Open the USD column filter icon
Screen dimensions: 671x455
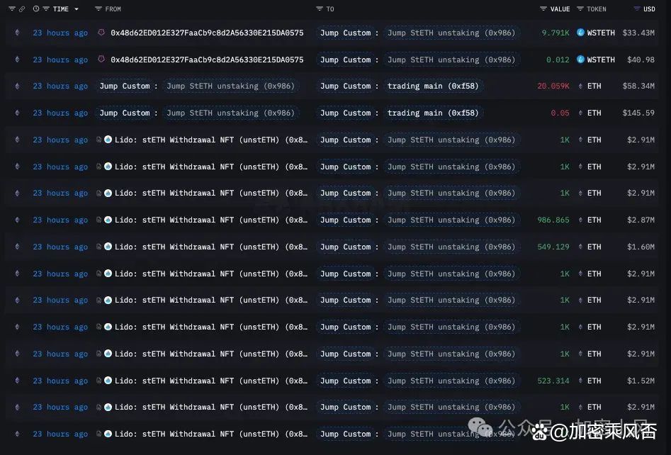coord(637,9)
